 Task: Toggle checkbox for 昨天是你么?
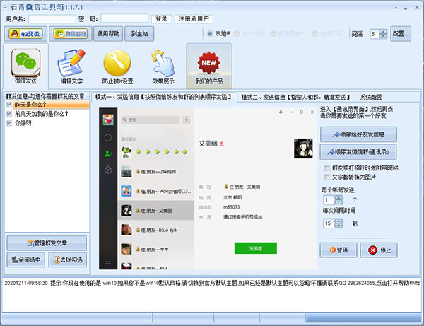tap(9, 105)
